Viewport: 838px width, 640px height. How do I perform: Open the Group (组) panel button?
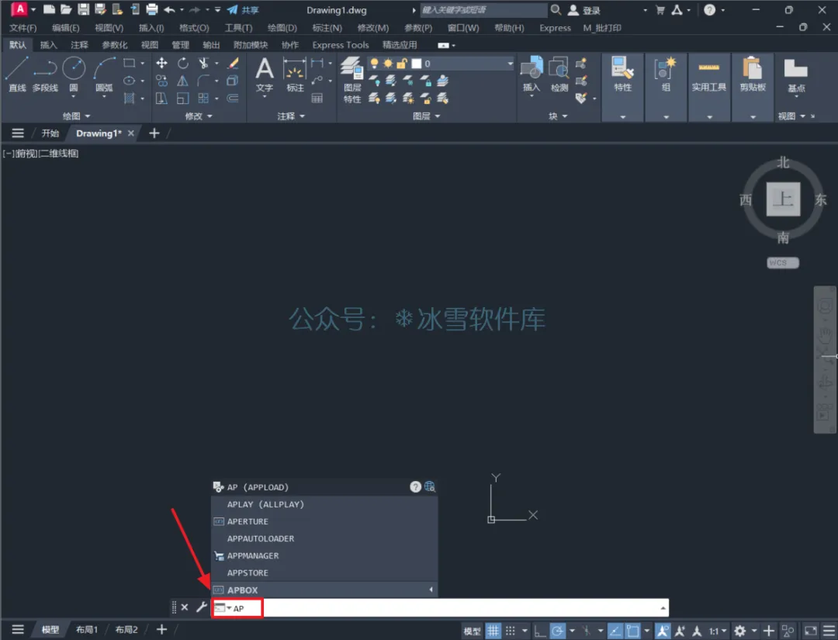tap(666, 74)
